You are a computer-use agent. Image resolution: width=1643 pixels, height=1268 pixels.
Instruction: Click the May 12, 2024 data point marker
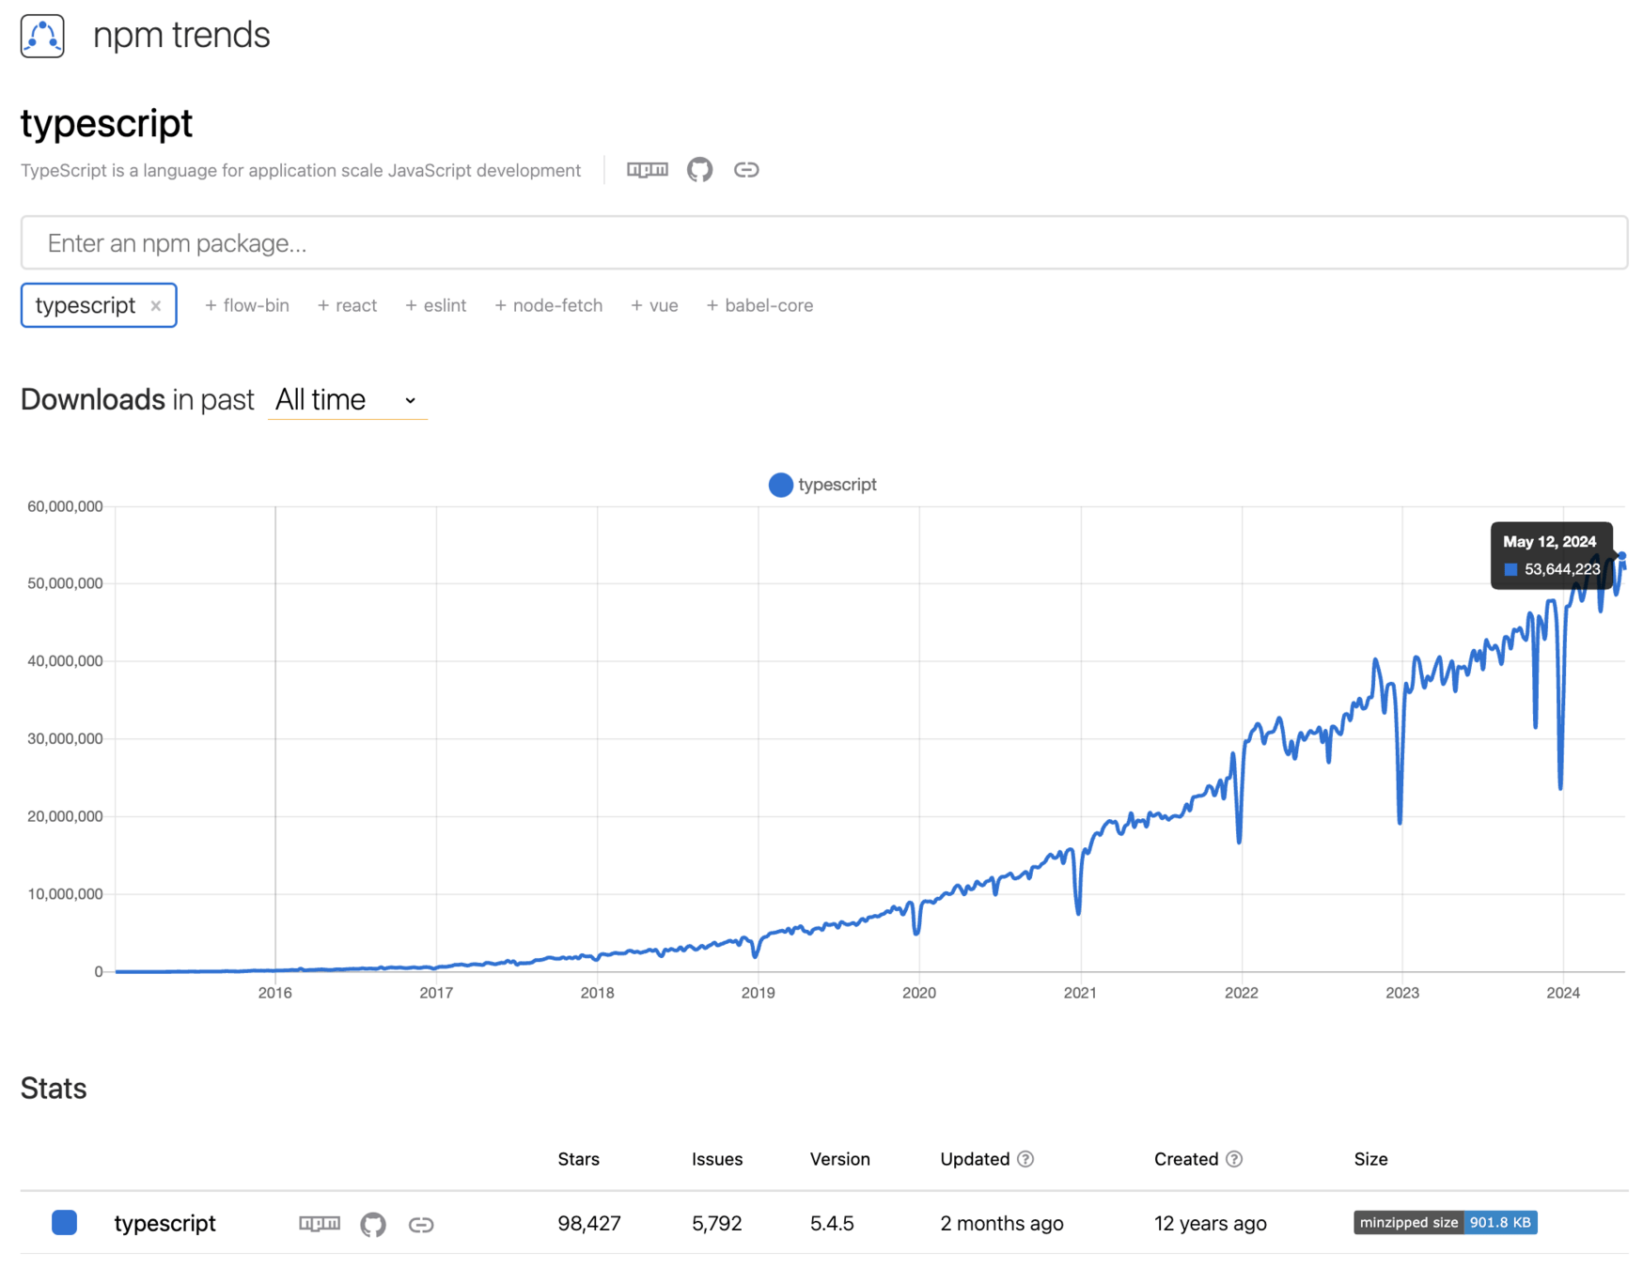point(1621,556)
